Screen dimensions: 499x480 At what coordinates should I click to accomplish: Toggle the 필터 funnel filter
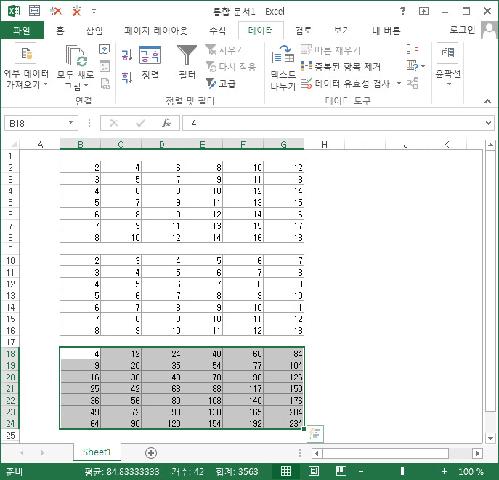tap(187, 55)
